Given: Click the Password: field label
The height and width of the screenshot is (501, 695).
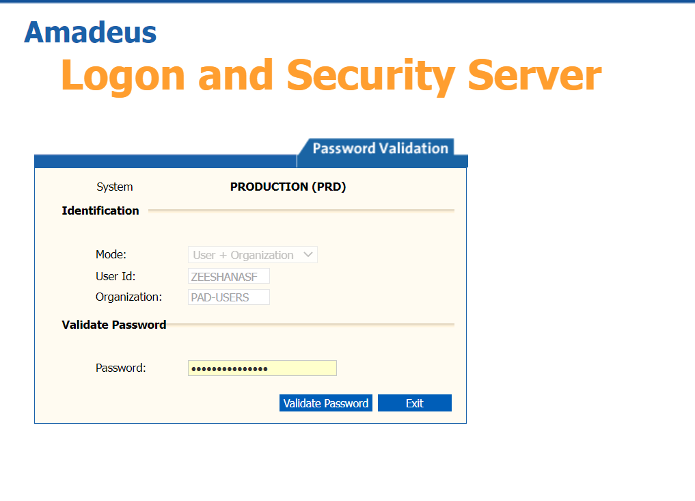Looking at the screenshot, I should [121, 368].
